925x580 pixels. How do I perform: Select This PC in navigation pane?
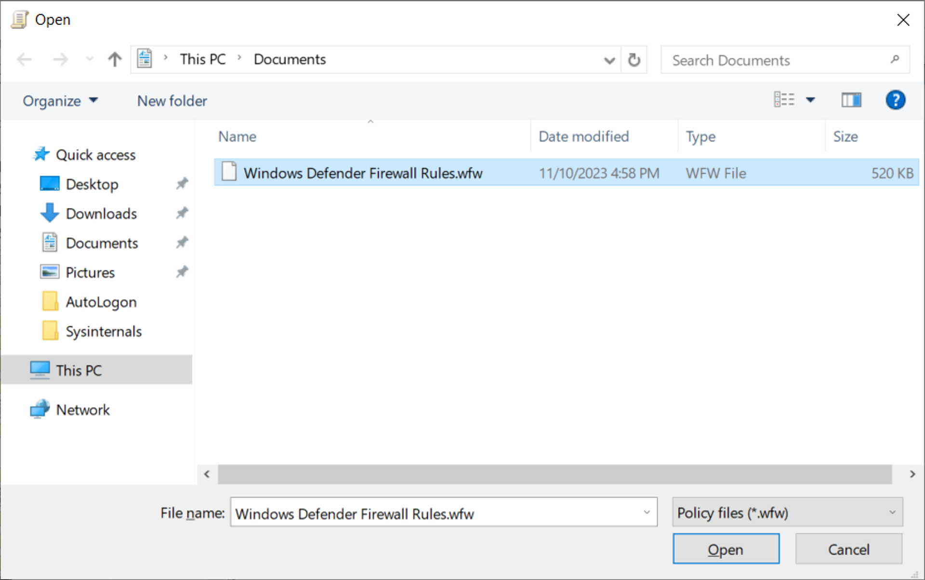(96, 370)
